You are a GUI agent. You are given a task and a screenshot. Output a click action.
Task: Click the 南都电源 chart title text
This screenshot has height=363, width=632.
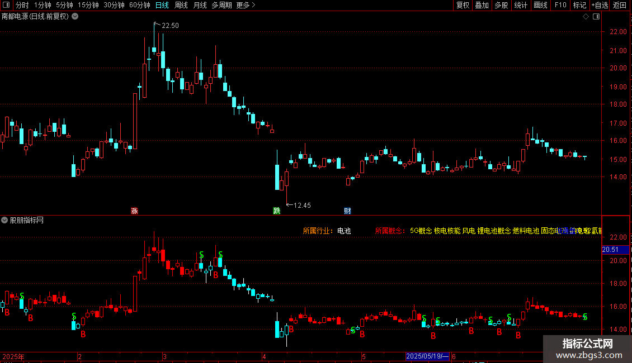35,17
